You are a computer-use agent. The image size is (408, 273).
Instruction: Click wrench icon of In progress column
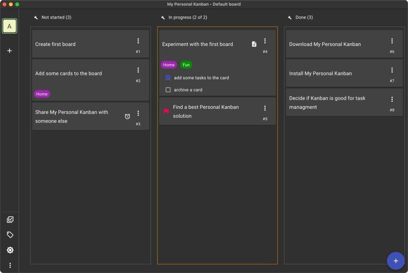click(x=163, y=17)
